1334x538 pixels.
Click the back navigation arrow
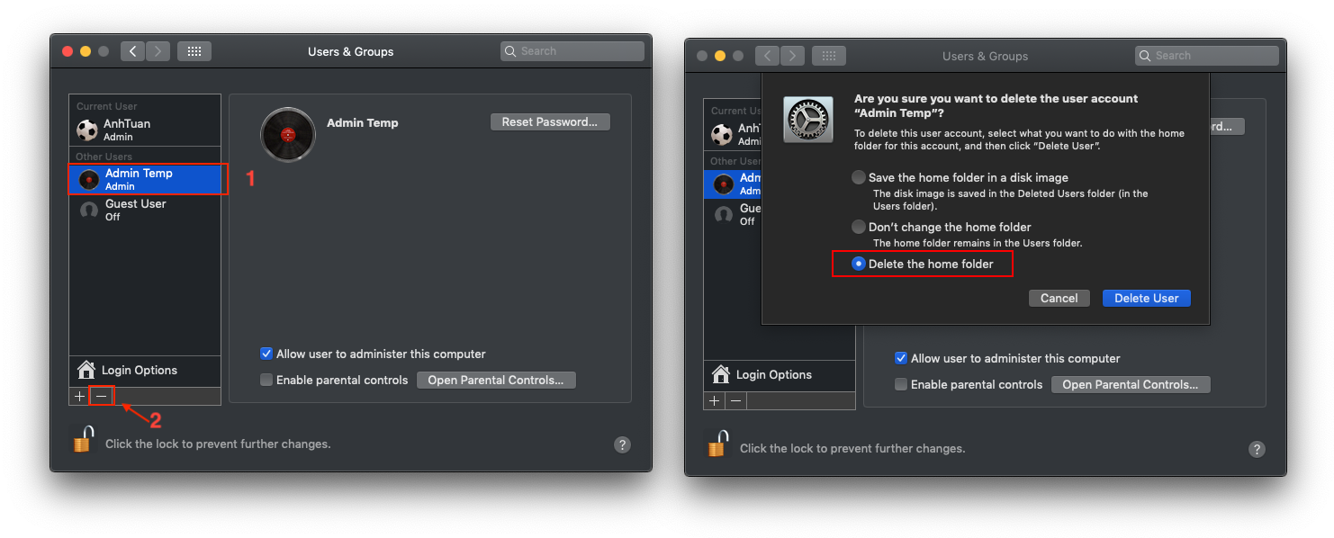(x=132, y=50)
